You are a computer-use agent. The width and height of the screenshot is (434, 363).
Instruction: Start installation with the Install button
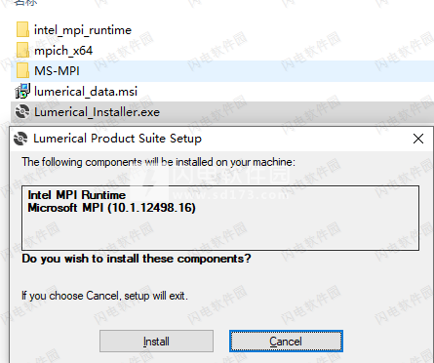pyautogui.click(x=156, y=342)
